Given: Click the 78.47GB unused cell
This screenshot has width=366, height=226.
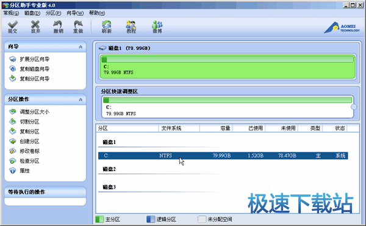Looking at the screenshot, I should (x=287, y=155).
